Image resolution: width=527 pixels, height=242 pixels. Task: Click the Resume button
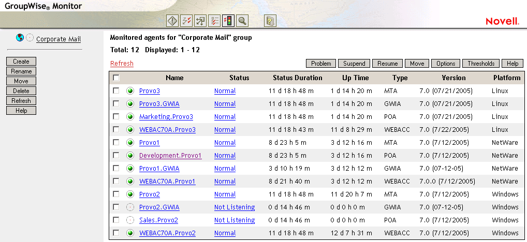point(388,64)
